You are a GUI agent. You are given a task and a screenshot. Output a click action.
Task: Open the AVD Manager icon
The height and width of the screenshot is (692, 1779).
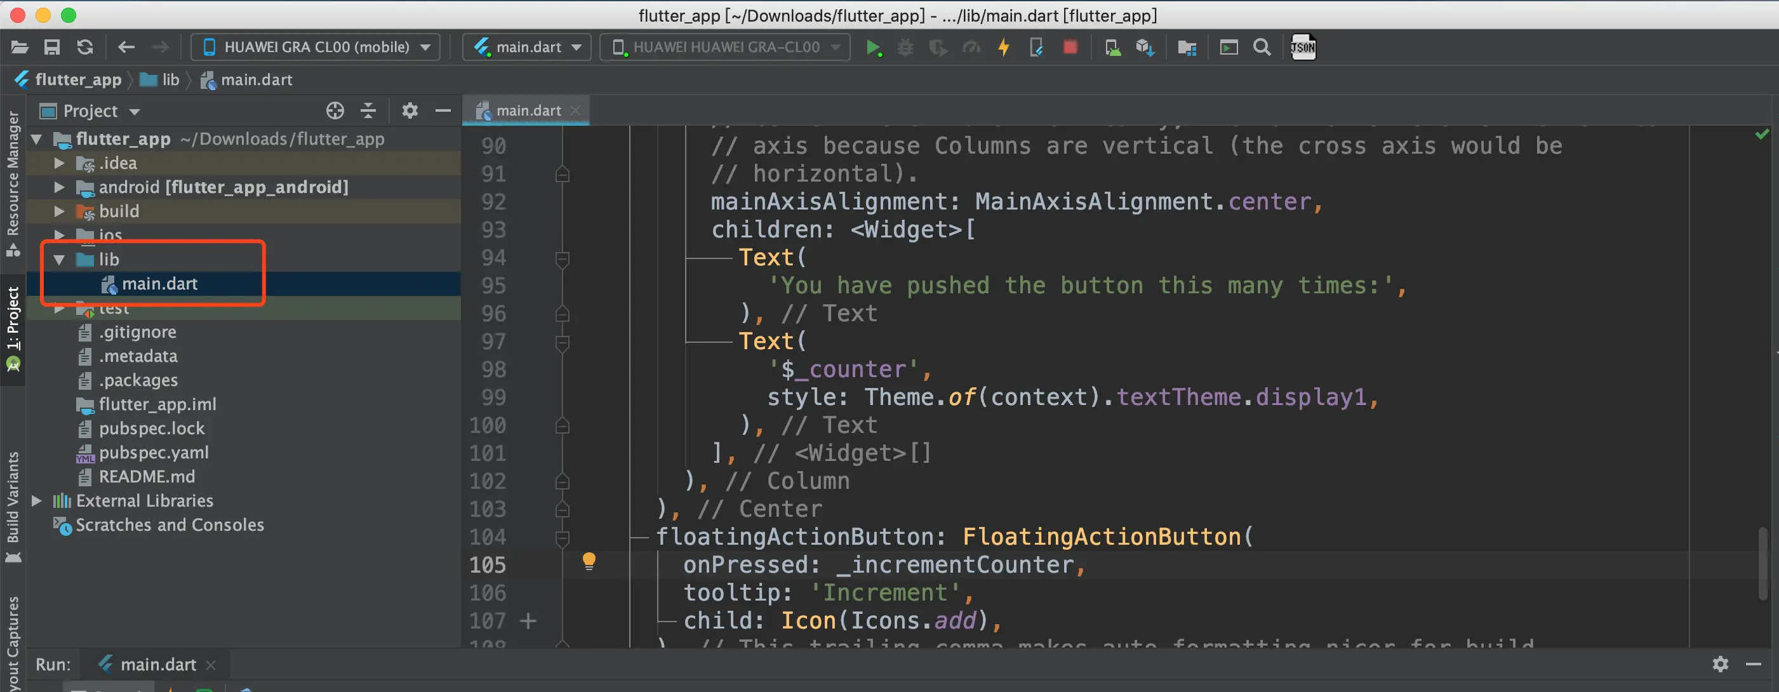pyautogui.click(x=1112, y=48)
